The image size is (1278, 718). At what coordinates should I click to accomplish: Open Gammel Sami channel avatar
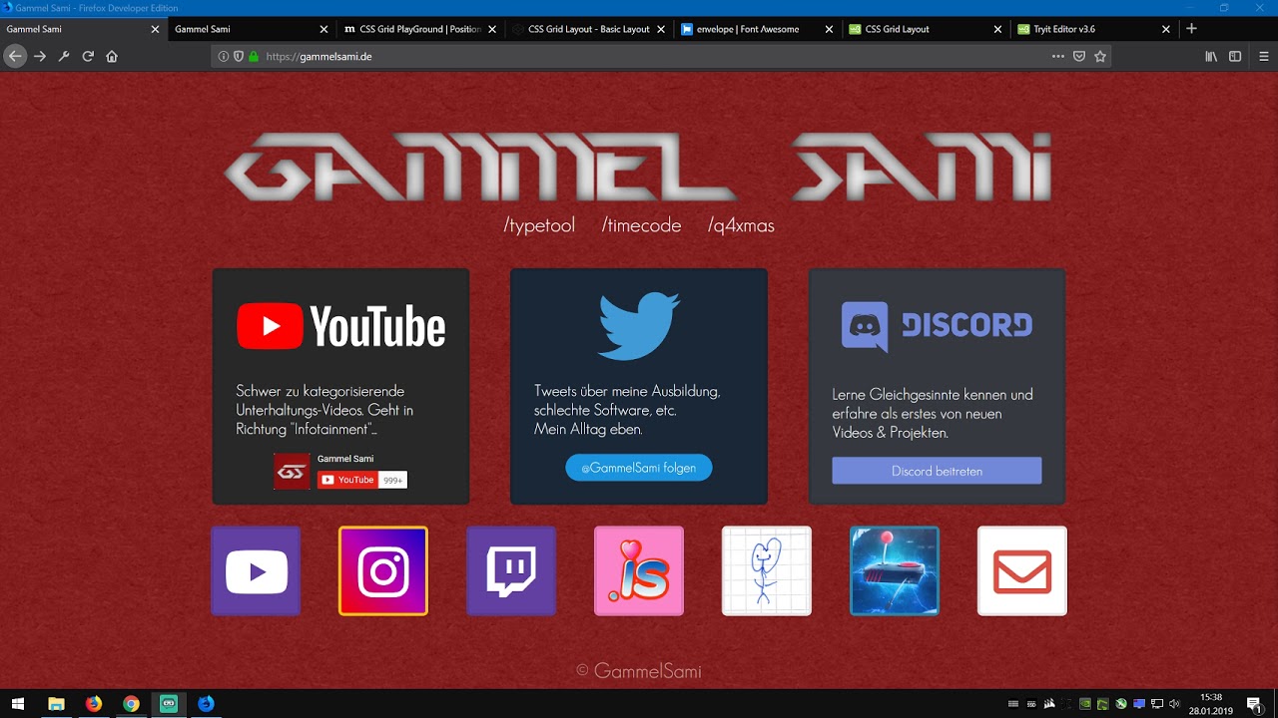click(293, 471)
